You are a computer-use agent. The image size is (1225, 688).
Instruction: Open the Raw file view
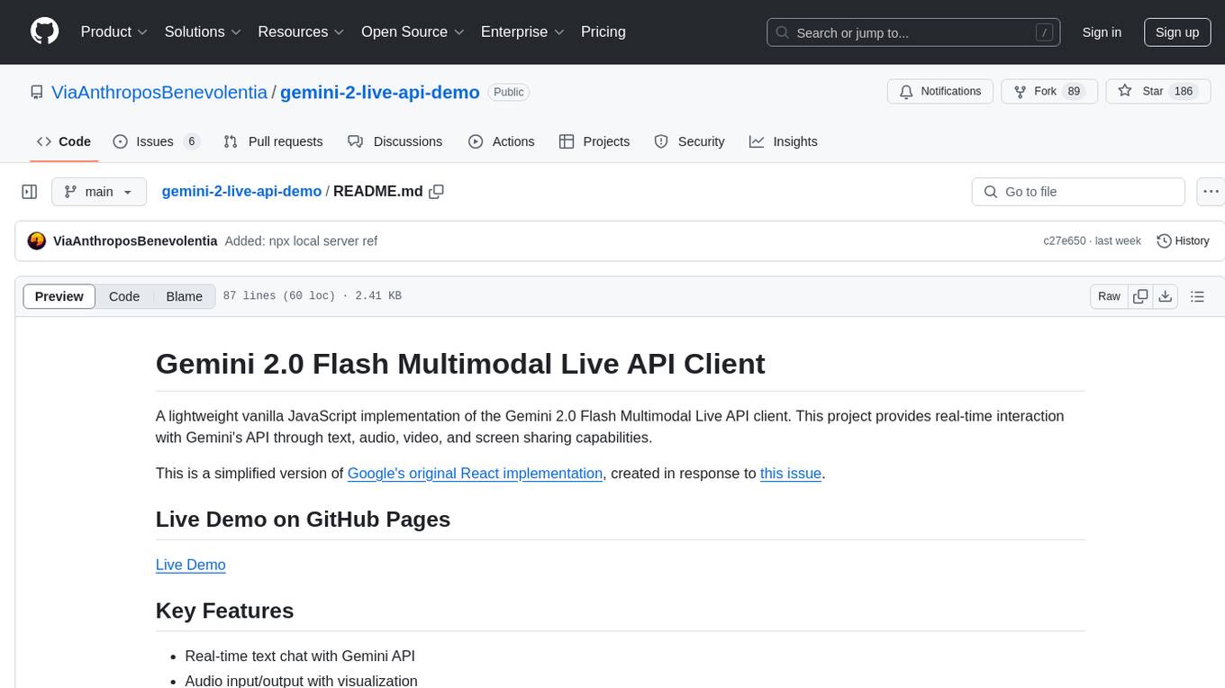(x=1109, y=296)
